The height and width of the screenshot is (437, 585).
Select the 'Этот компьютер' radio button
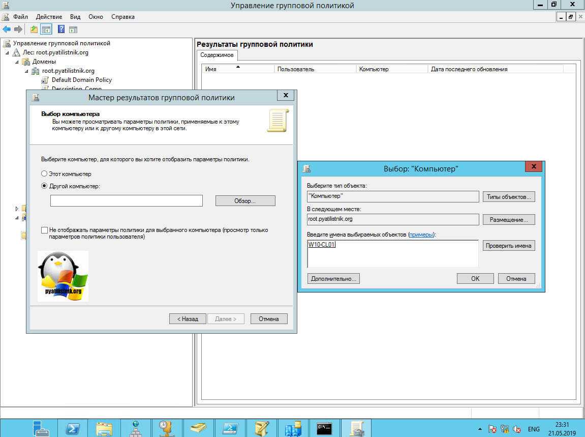click(x=44, y=174)
